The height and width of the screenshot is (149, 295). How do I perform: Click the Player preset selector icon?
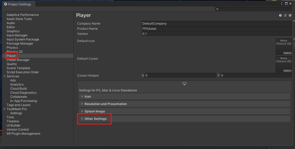coord(285,15)
